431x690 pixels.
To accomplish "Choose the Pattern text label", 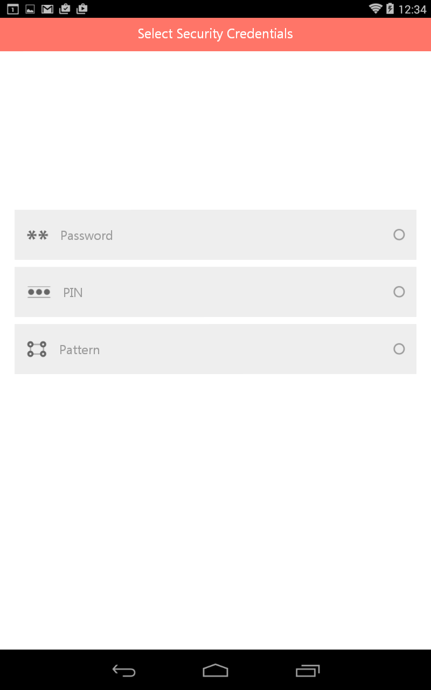I will [x=79, y=350].
